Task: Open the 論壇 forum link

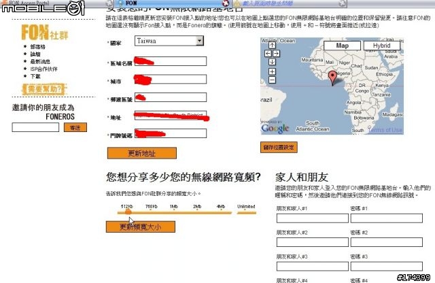Action: (35, 54)
